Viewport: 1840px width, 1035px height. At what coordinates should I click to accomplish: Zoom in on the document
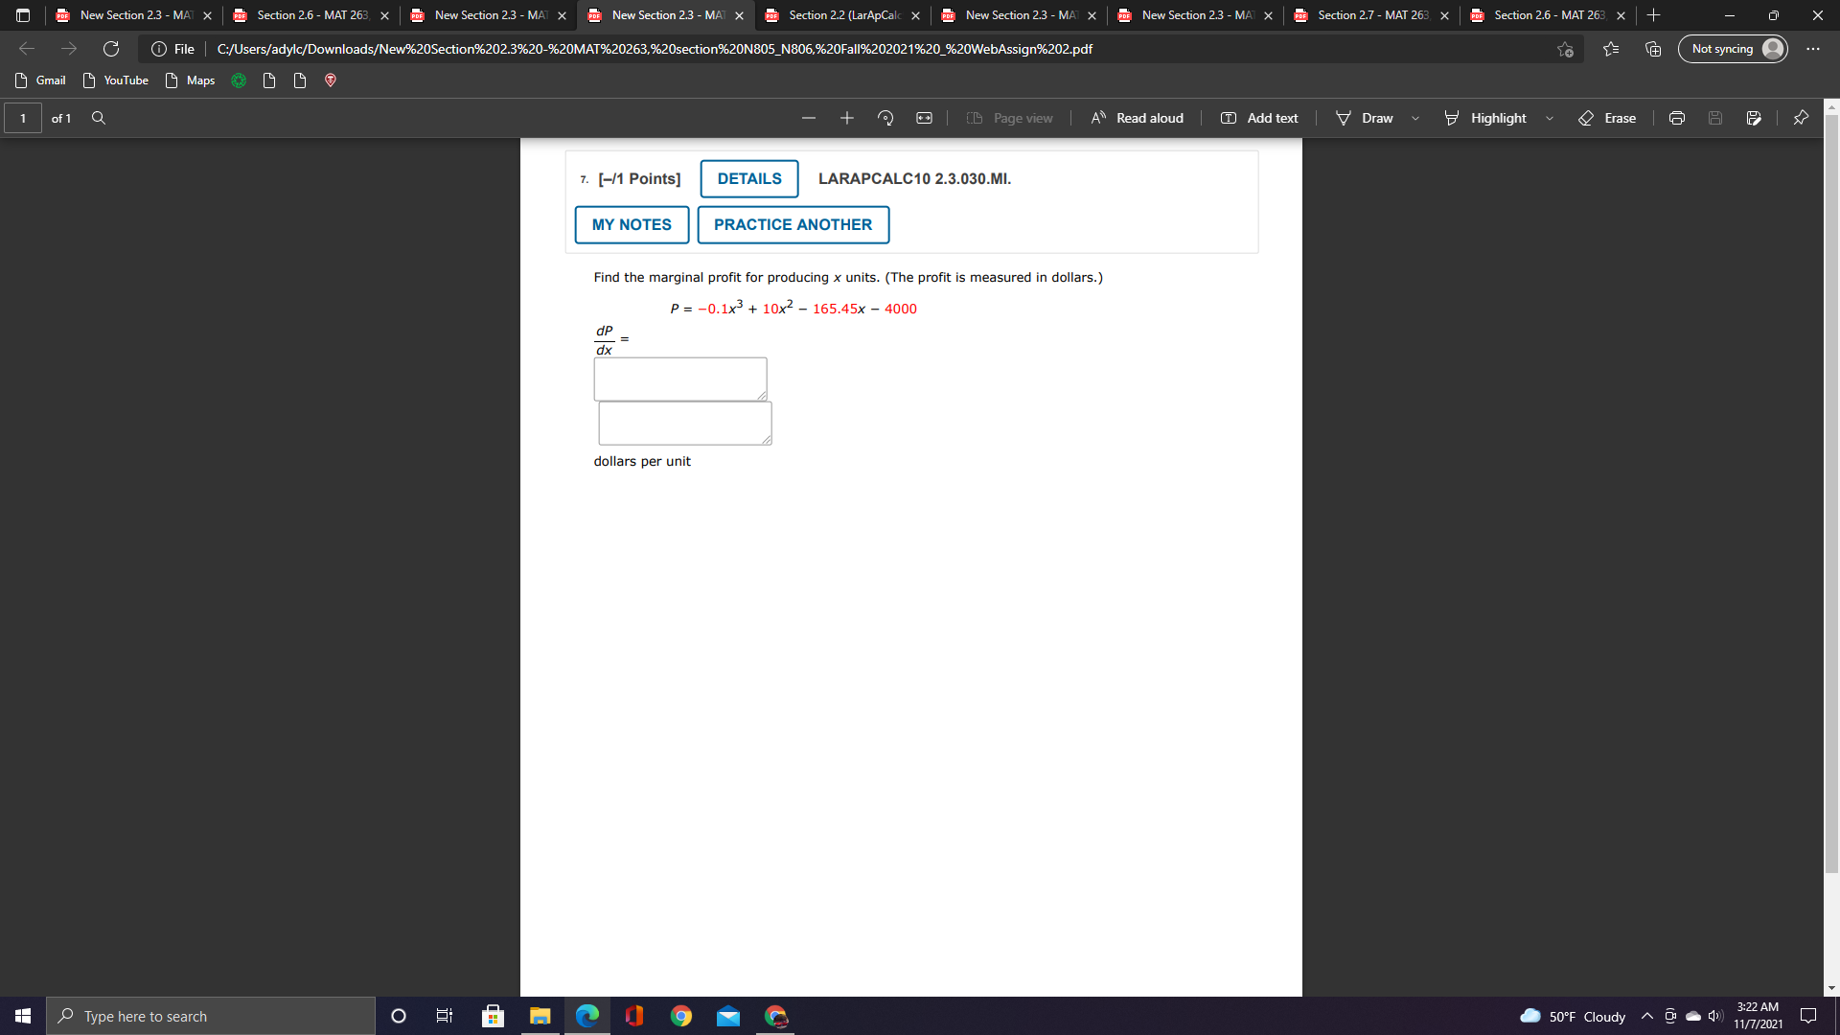pos(846,118)
